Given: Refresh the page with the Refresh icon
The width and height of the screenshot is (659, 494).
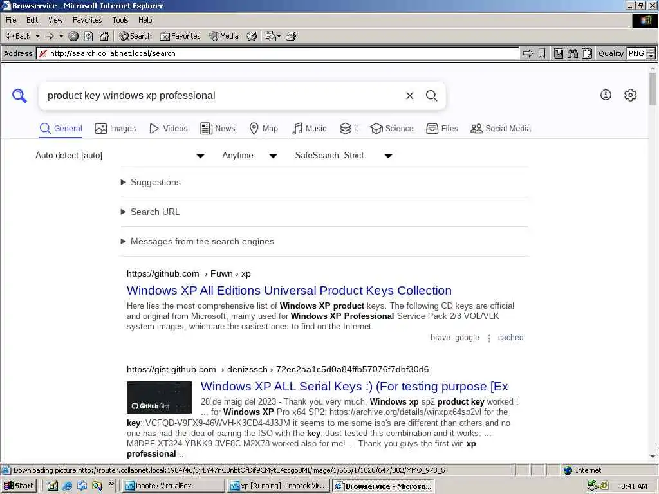Looking at the screenshot, I should click(x=89, y=36).
